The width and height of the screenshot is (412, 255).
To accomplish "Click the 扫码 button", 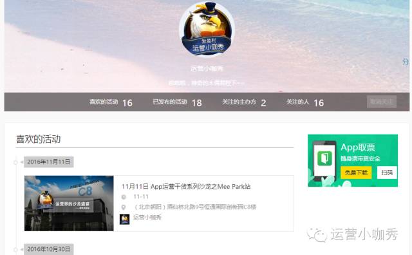I will [387, 173].
